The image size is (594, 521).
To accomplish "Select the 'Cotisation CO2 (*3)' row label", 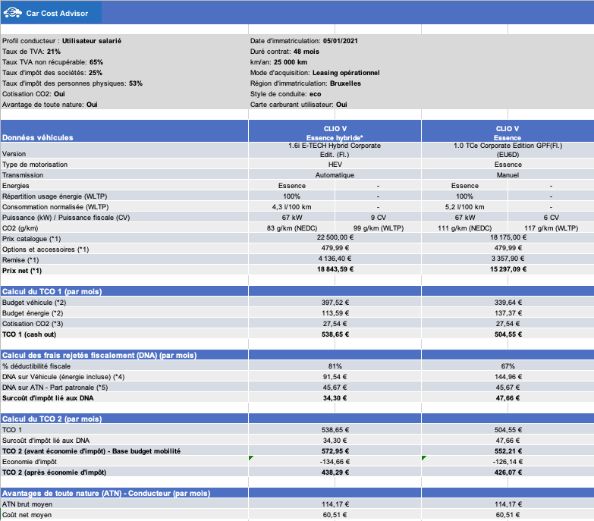I will [x=33, y=324].
